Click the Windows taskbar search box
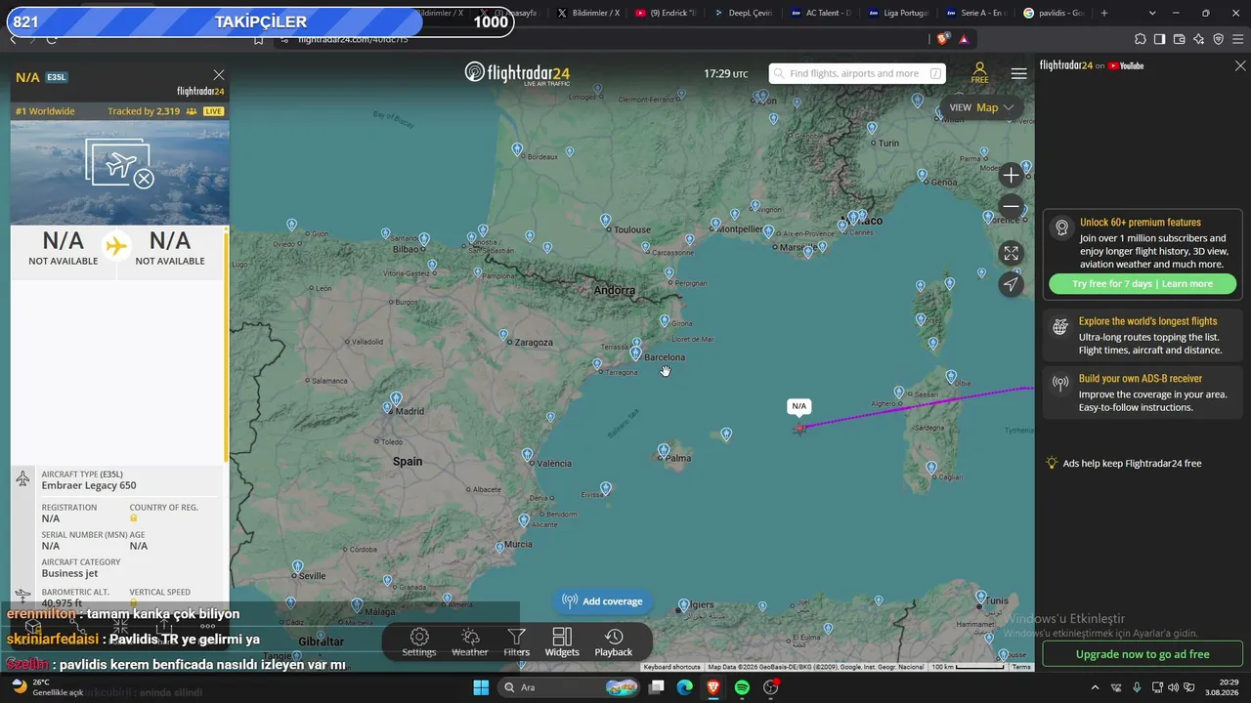Image resolution: width=1251 pixels, height=703 pixels. (x=570, y=687)
